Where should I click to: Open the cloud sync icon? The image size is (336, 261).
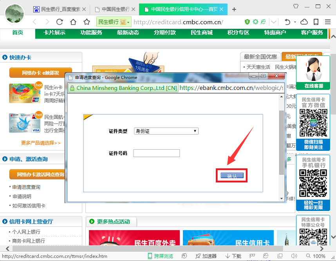pyautogui.click(x=304, y=22)
